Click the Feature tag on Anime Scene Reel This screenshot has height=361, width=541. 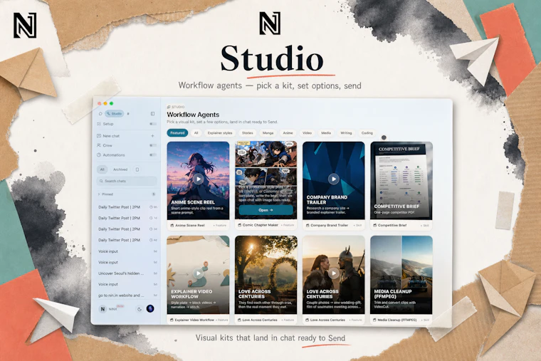coord(220,226)
